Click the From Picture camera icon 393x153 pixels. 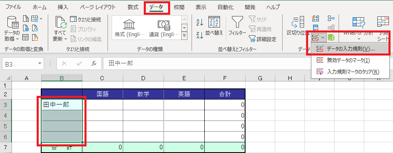tap(35, 19)
